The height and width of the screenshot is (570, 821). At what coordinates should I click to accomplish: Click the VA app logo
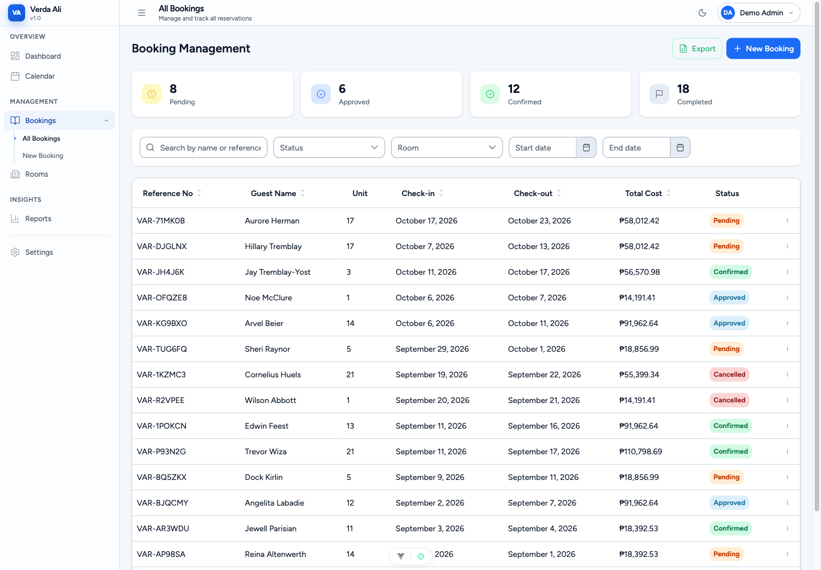tap(17, 13)
